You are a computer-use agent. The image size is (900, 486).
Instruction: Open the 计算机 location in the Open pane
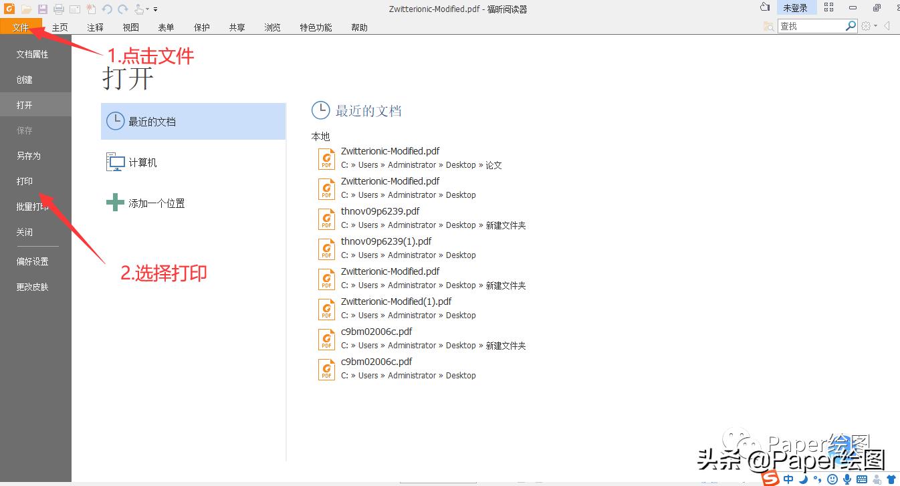tap(142, 162)
